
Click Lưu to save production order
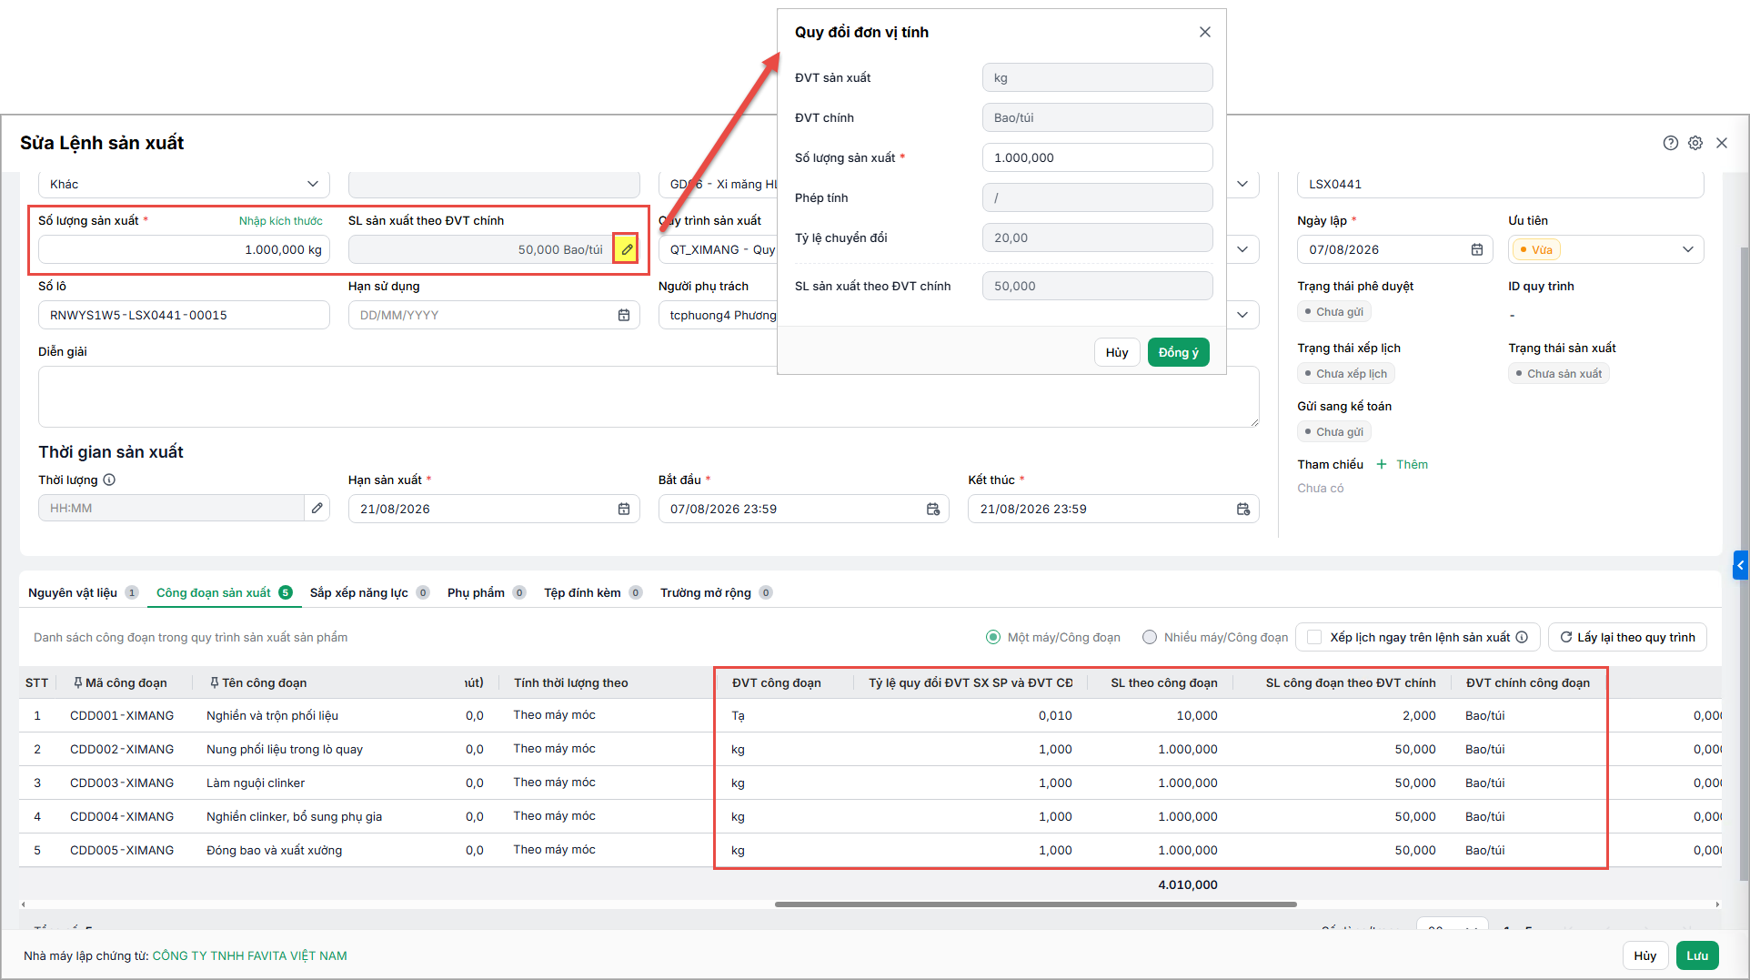(1697, 955)
